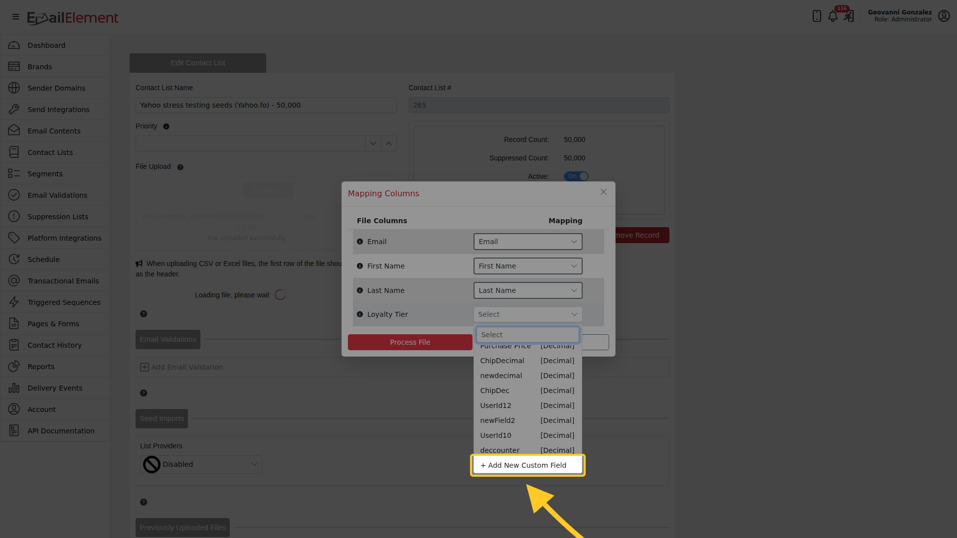This screenshot has height=538, width=957.
Task: Click the Account person icon
Action: pyautogui.click(x=14, y=409)
